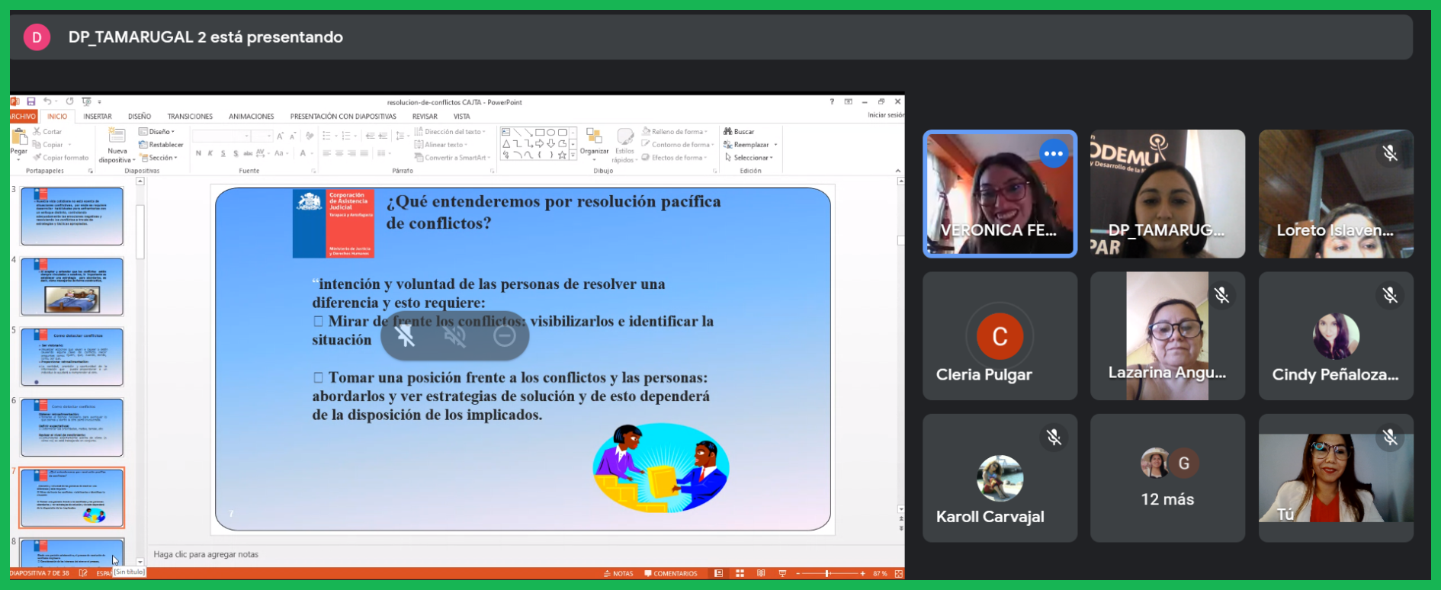Click the Buscar binoculars icon
The height and width of the screenshot is (590, 1441).
coord(728,132)
